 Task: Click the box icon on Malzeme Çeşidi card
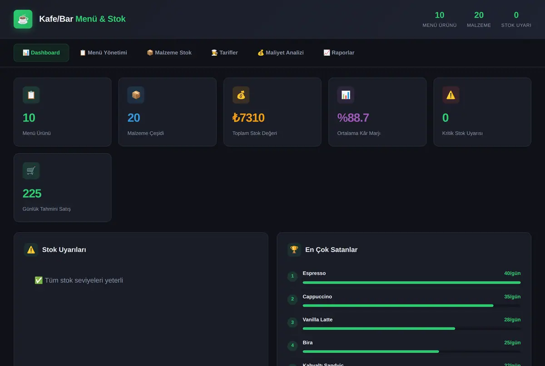click(x=136, y=95)
